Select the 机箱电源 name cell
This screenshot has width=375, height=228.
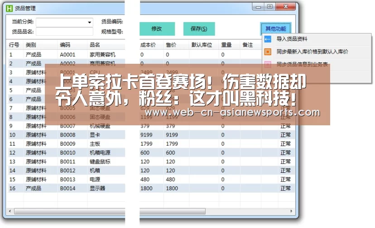100,153
